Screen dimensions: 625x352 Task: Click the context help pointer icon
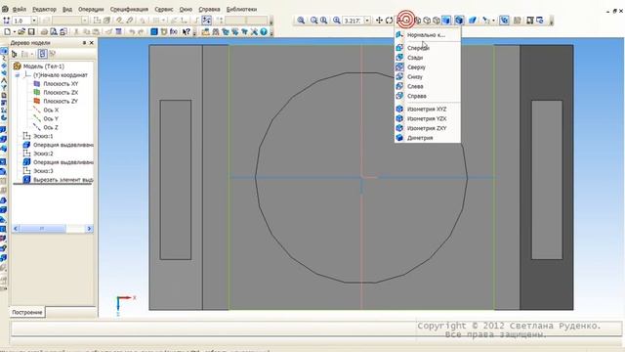point(187,32)
